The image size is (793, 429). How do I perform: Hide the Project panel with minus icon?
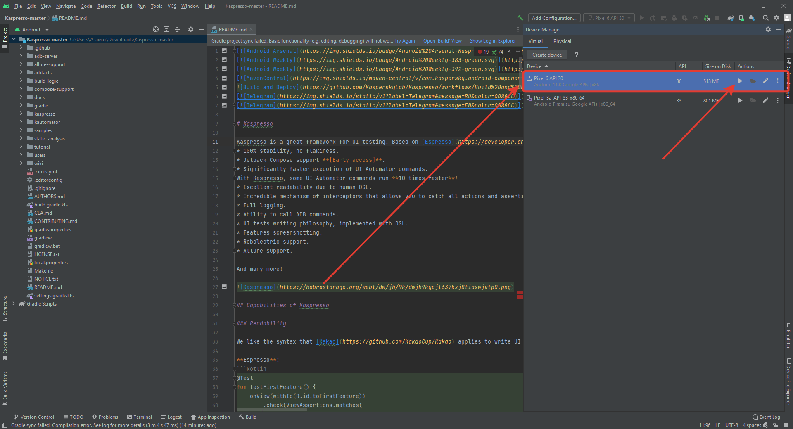(x=202, y=29)
